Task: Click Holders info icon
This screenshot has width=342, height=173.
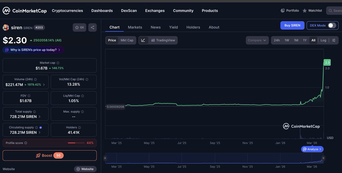Action: coord(80,127)
